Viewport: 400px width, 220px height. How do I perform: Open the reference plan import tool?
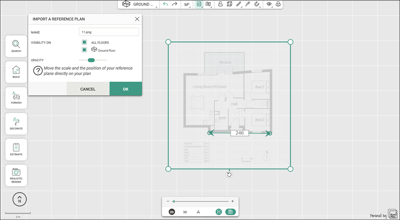pyautogui.click(x=199, y=4)
